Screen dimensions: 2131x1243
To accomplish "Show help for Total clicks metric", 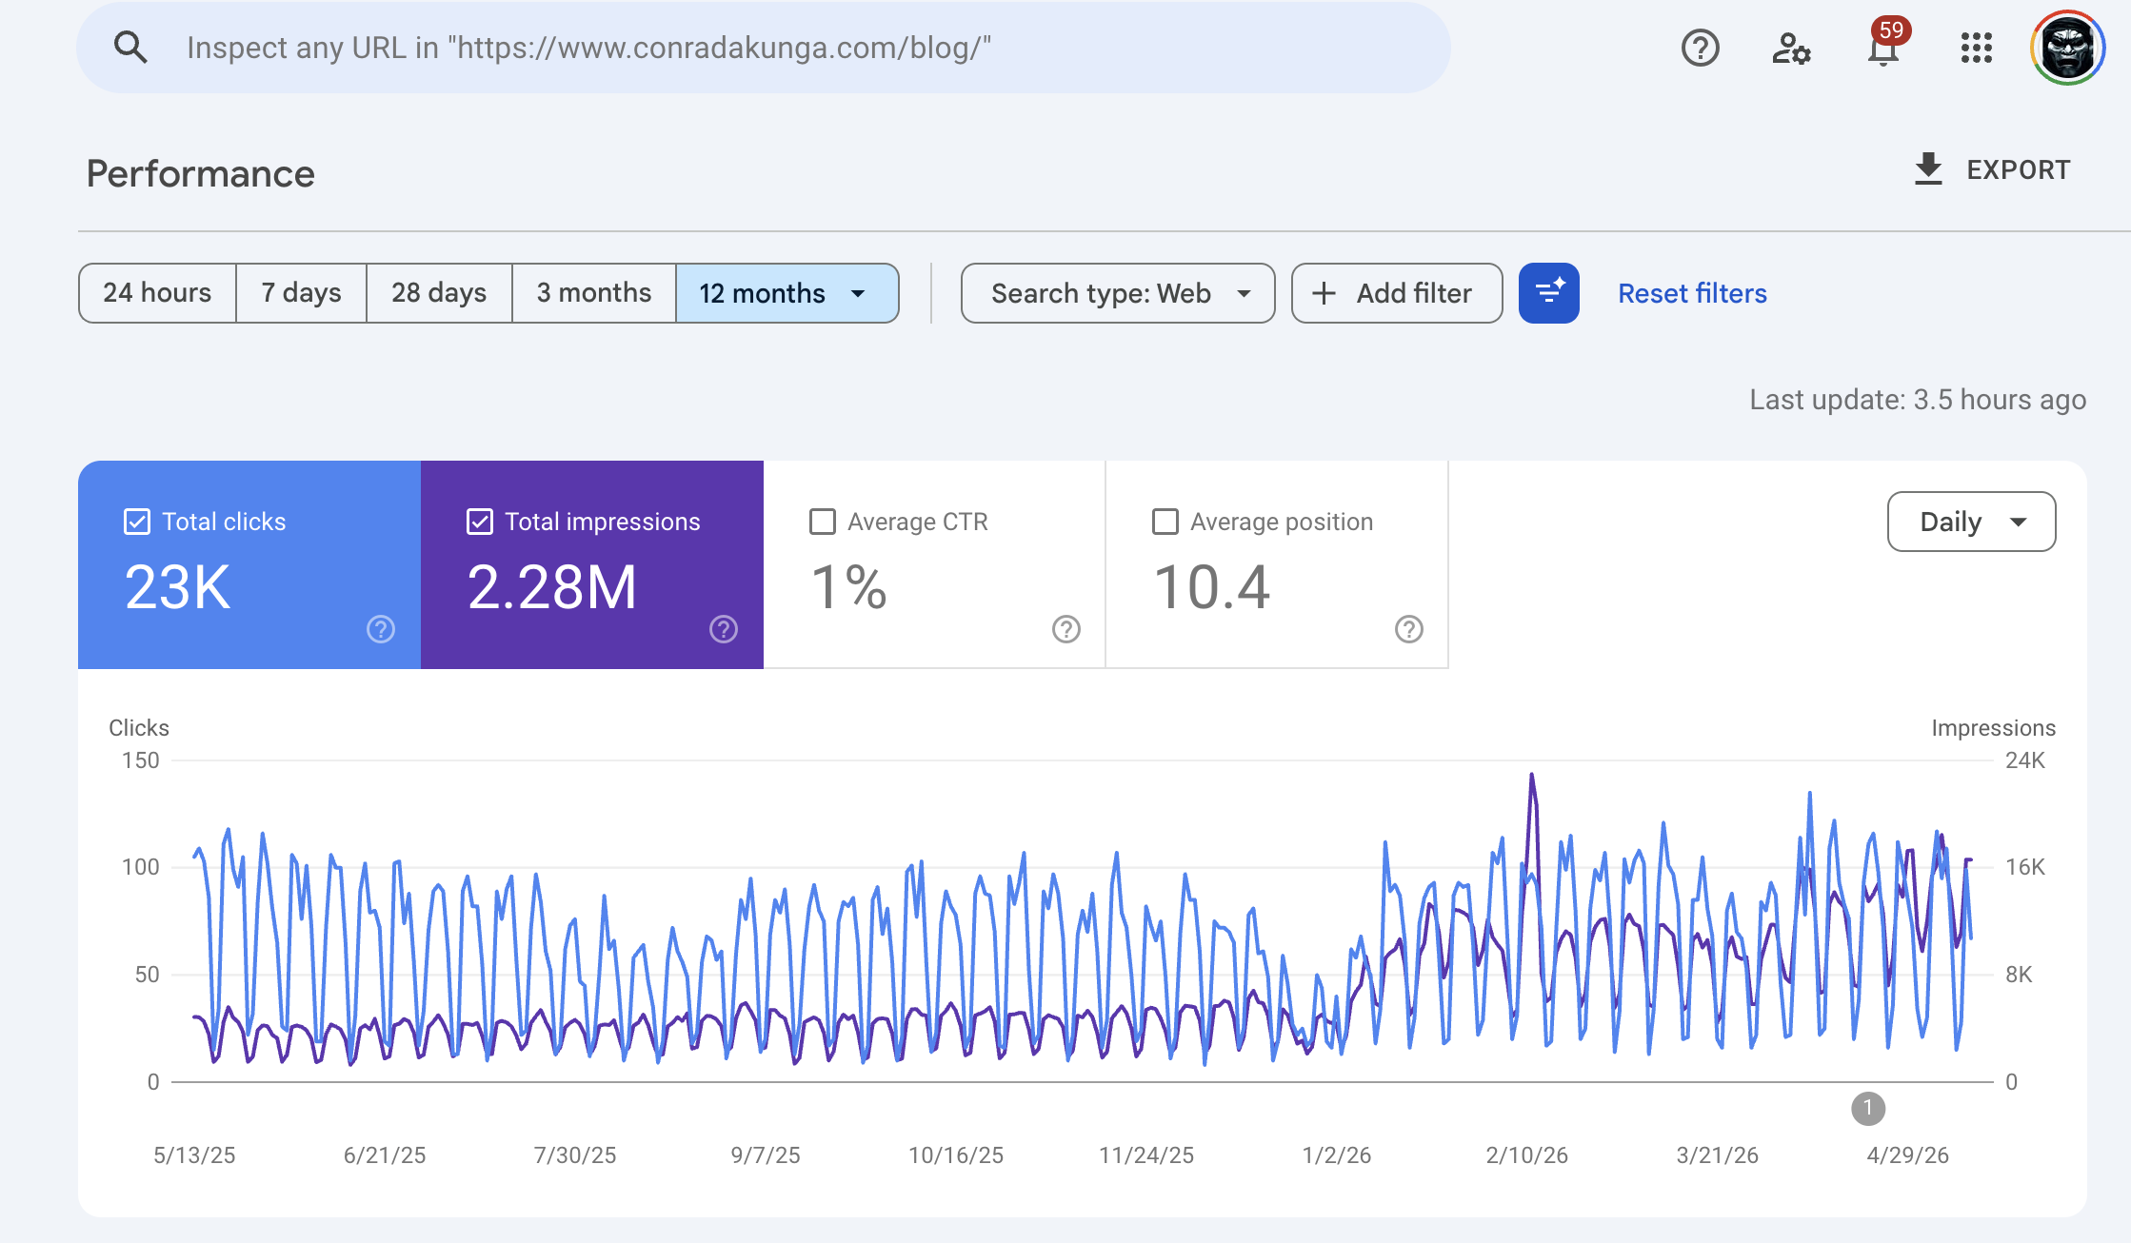I will point(381,629).
